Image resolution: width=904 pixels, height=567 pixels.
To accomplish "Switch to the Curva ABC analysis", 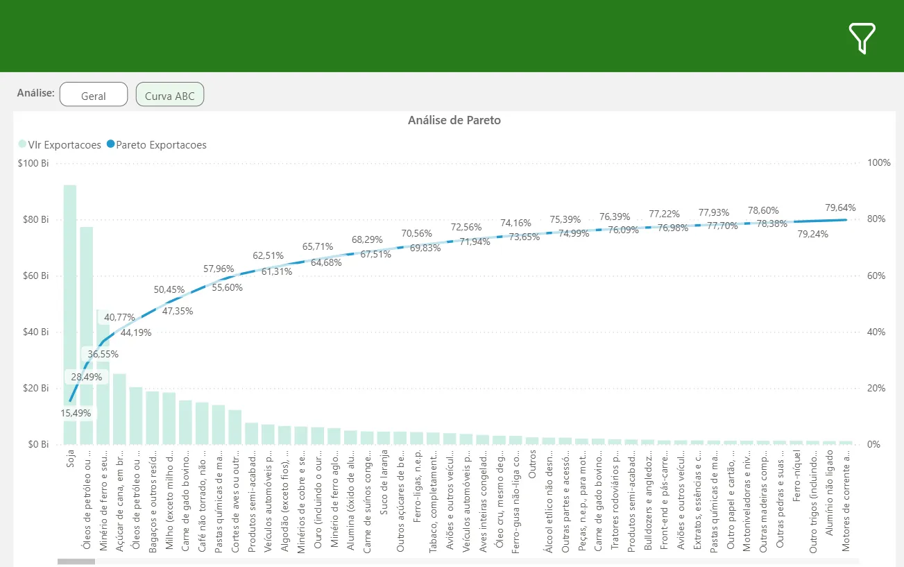I will [x=170, y=95].
